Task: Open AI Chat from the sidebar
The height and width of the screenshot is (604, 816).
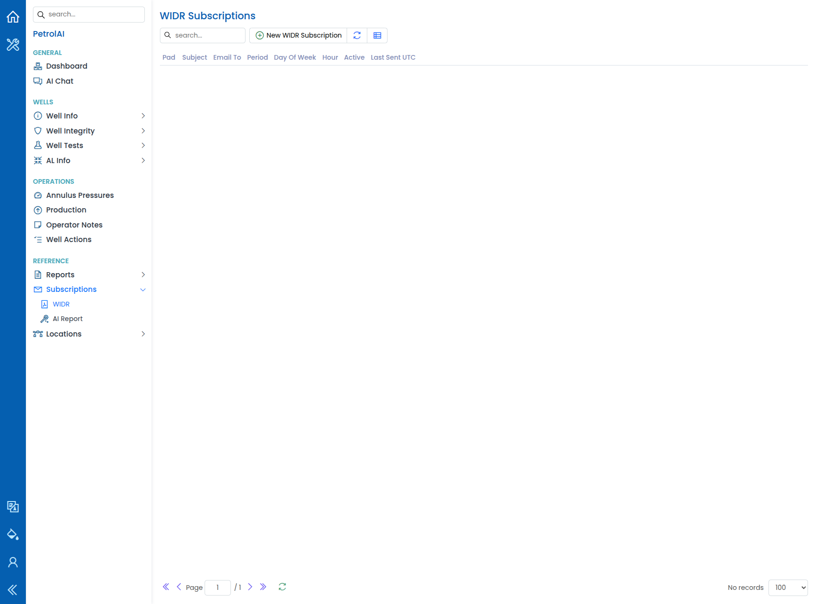Action: coord(60,81)
